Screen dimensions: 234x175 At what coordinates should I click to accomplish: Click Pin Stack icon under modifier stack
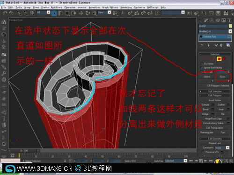pos(202,45)
